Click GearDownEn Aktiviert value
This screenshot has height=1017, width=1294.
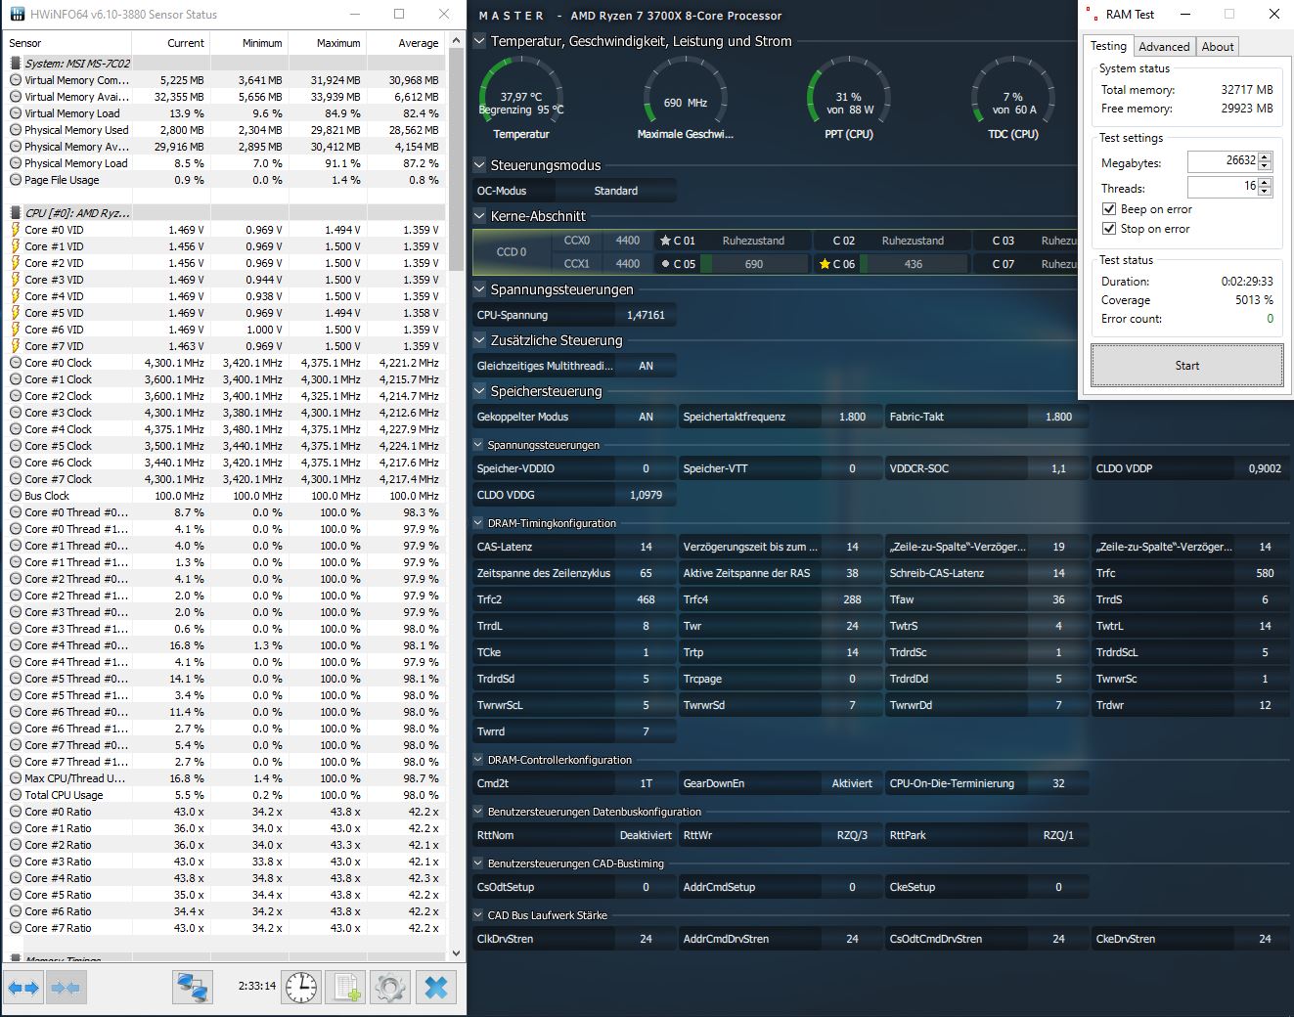[851, 783]
